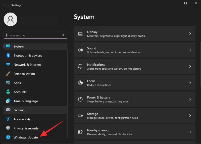Click the Bluetooth icon in sidebar
Viewport: 201px width, 144px height.
[8, 55]
